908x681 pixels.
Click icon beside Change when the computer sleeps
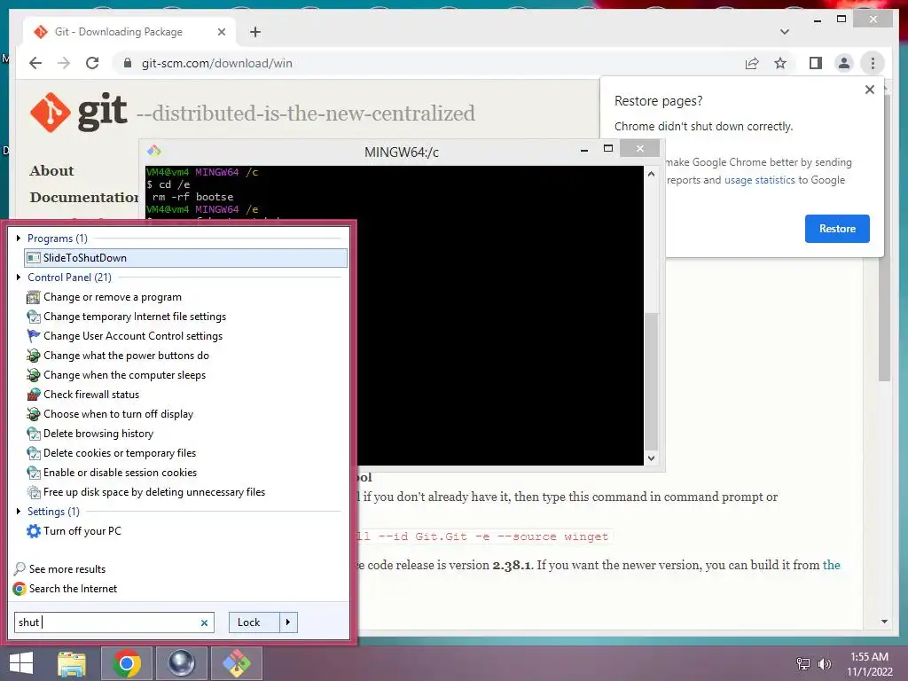(34, 375)
